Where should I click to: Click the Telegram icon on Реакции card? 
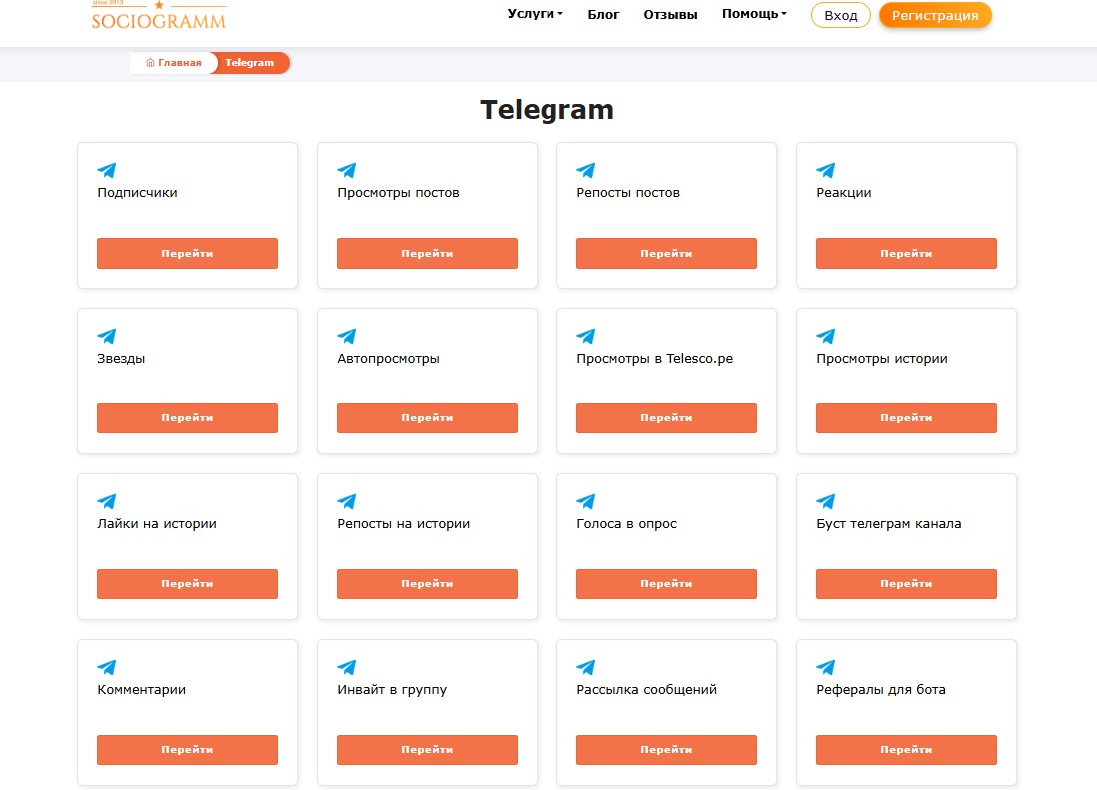pos(826,170)
